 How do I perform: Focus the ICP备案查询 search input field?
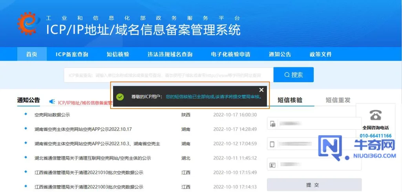pos(169,75)
